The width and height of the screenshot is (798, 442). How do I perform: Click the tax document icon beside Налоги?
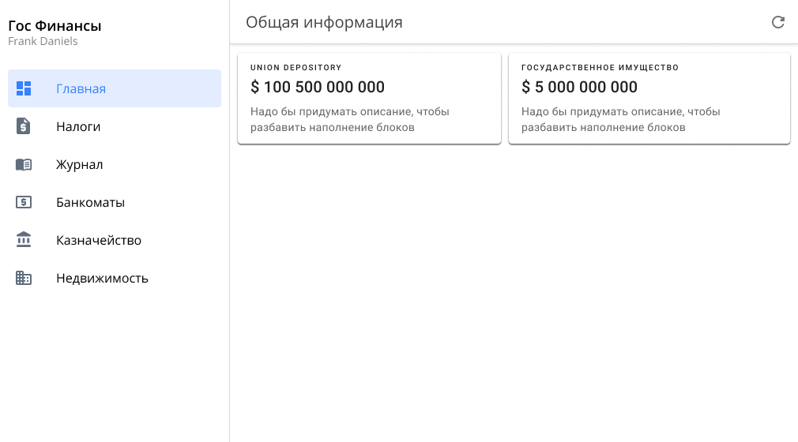point(24,126)
